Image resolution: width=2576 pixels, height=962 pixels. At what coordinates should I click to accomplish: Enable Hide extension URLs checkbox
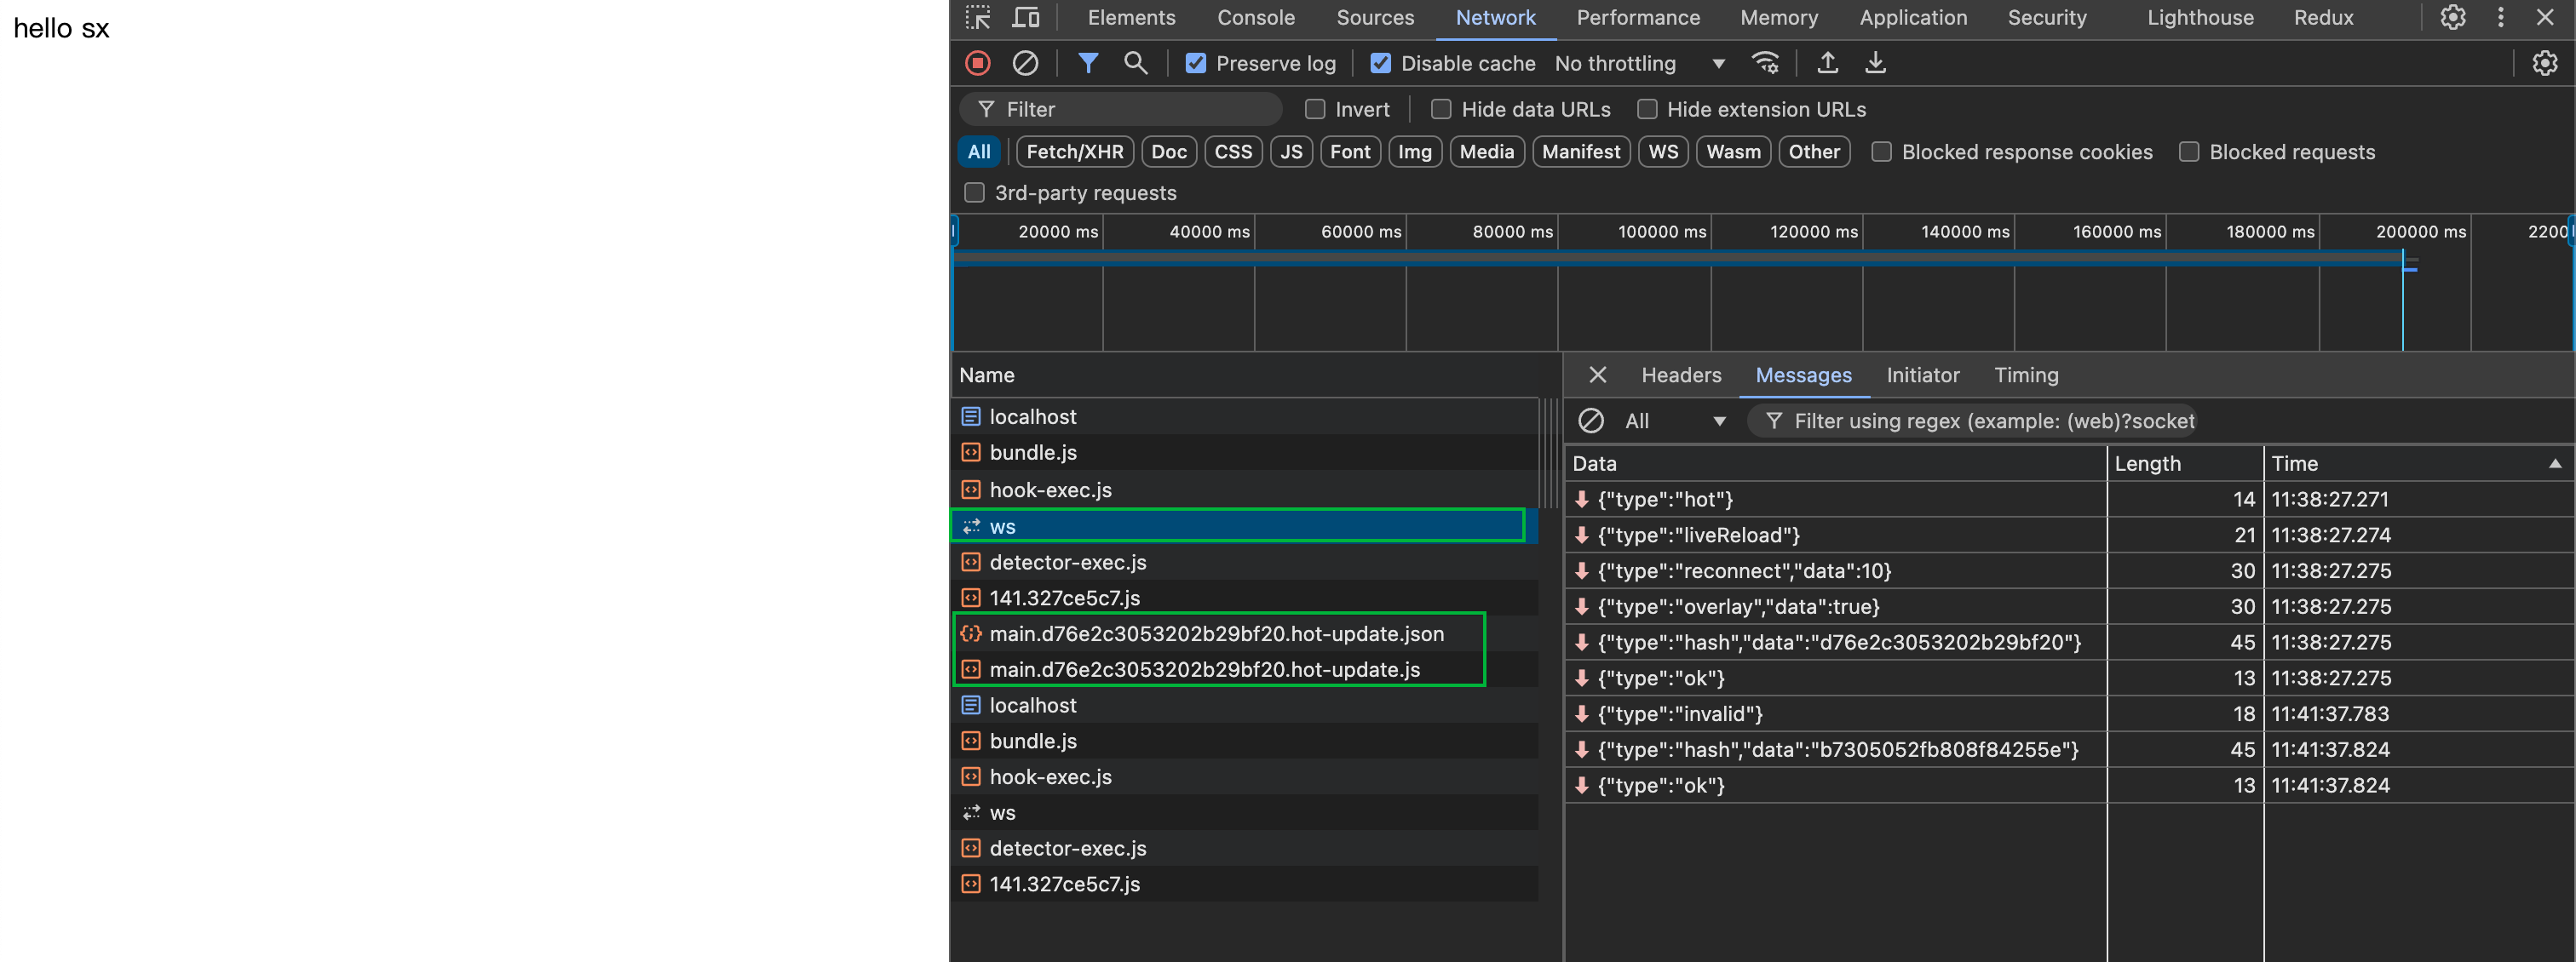pyautogui.click(x=1647, y=109)
